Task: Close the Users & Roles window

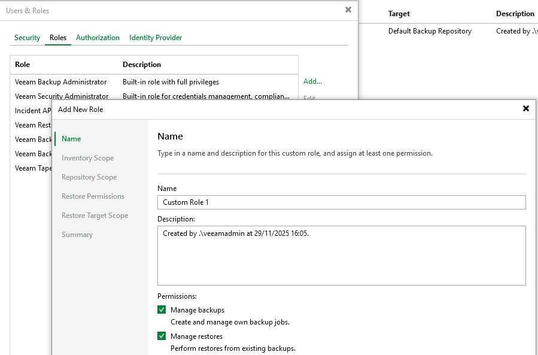Action: pos(348,10)
